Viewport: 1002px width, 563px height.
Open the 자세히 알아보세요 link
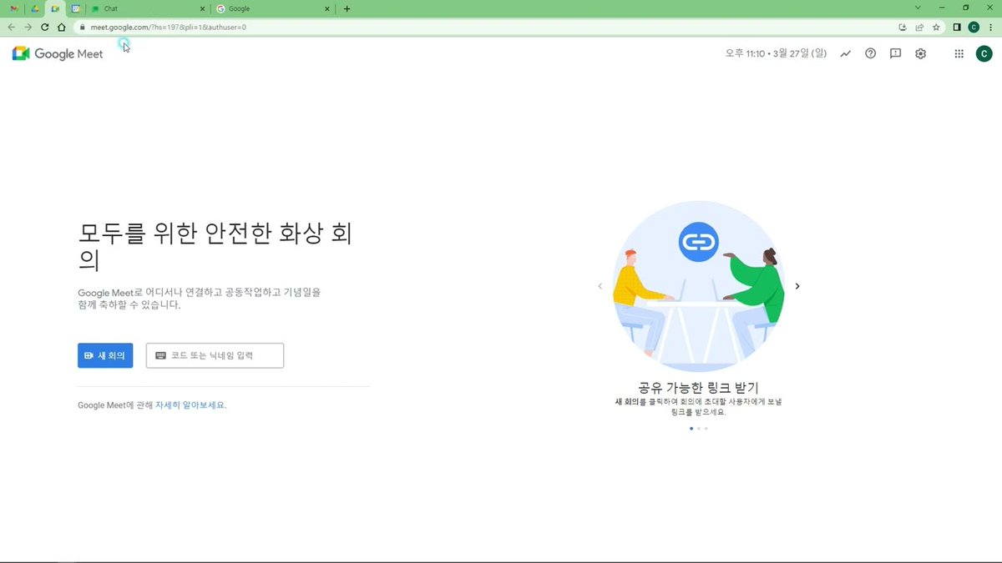(190, 405)
